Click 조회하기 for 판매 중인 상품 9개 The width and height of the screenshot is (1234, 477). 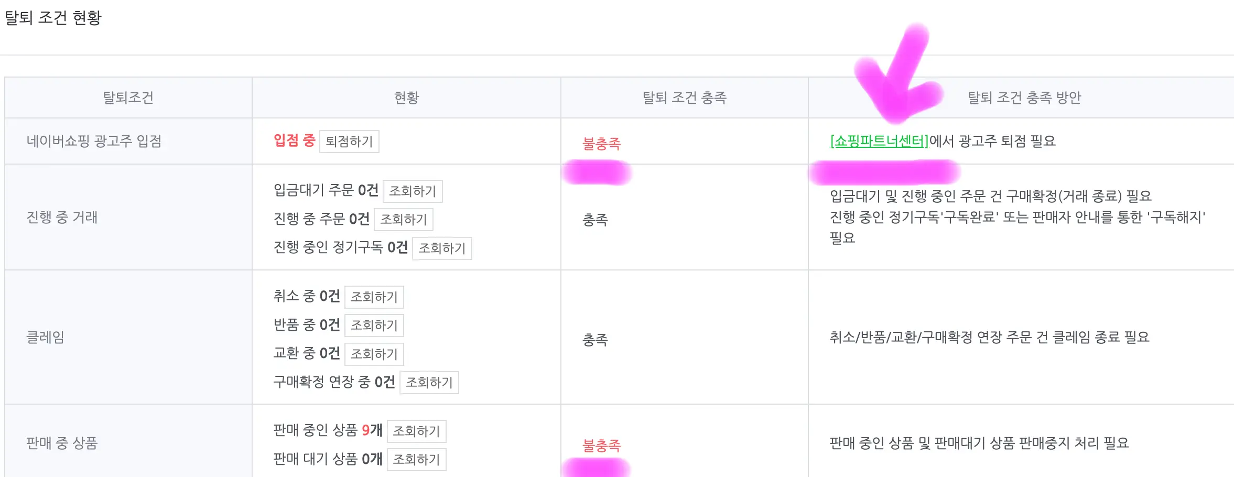tap(417, 431)
